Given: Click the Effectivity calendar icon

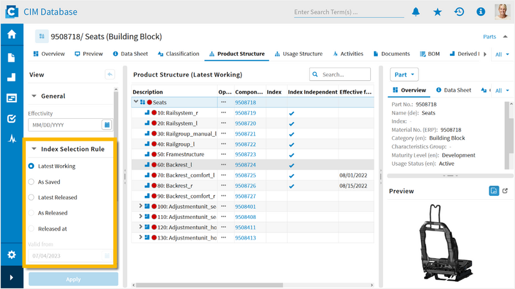Looking at the screenshot, I should point(107,125).
